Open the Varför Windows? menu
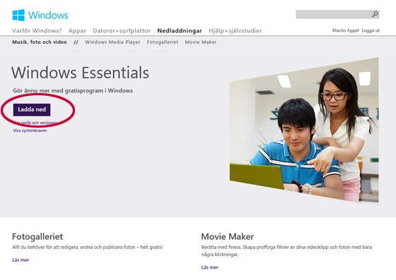Viewport: 396px width, 280px height. coord(37,31)
